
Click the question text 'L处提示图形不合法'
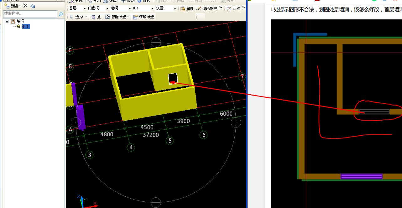tap(292, 9)
